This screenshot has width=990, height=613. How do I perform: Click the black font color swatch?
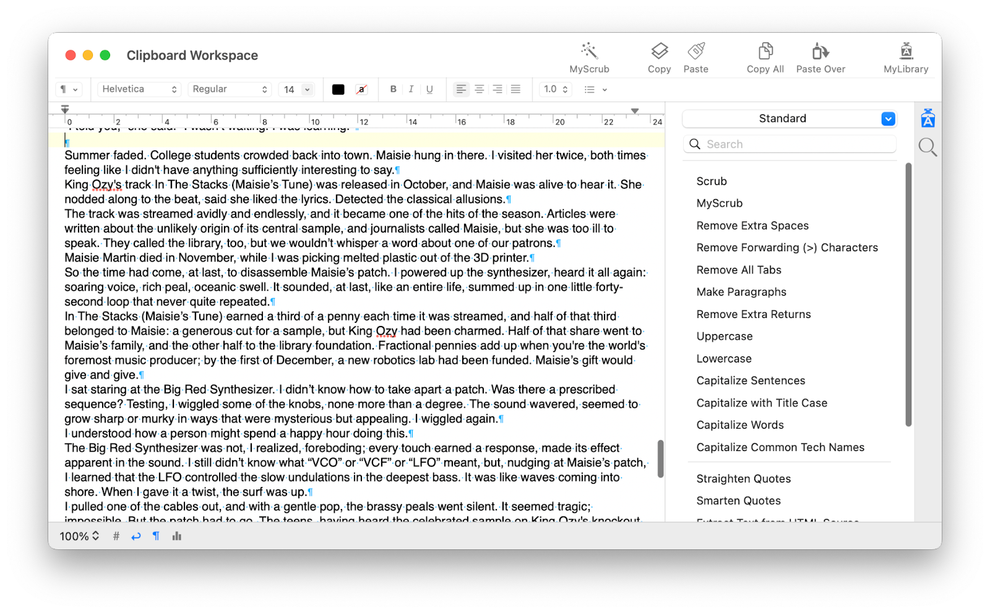(x=338, y=89)
